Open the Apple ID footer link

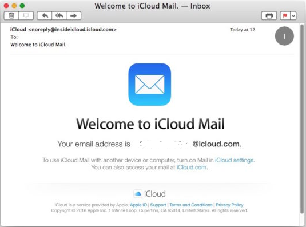click(138, 205)
